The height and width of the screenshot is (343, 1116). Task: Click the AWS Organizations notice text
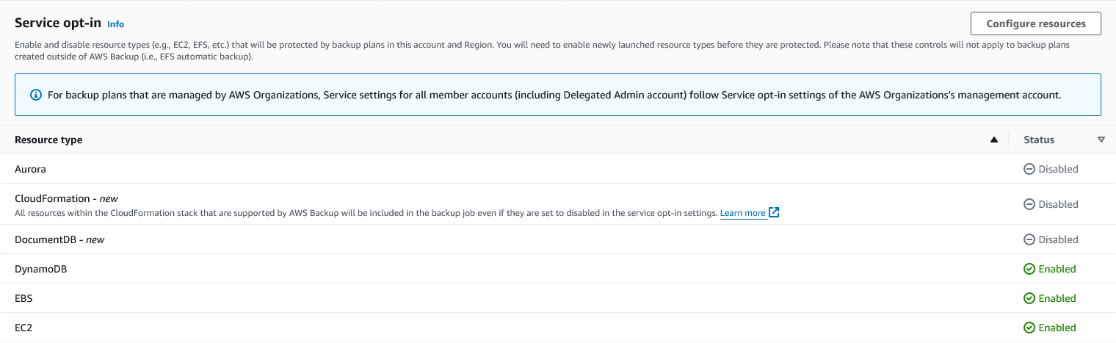(554, 95)
